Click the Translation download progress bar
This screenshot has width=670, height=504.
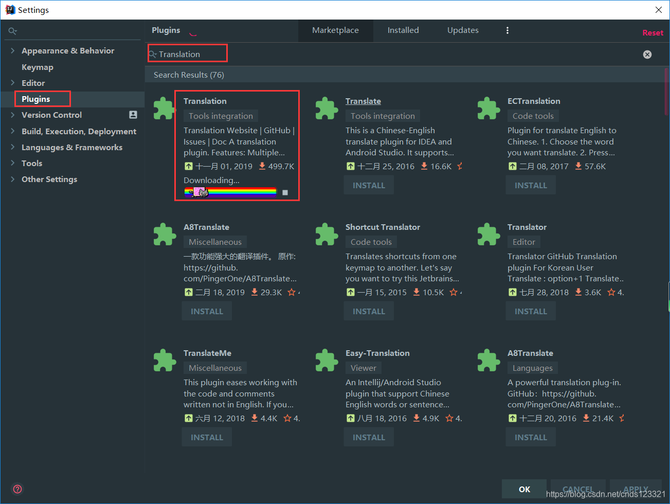pos(230,192)
